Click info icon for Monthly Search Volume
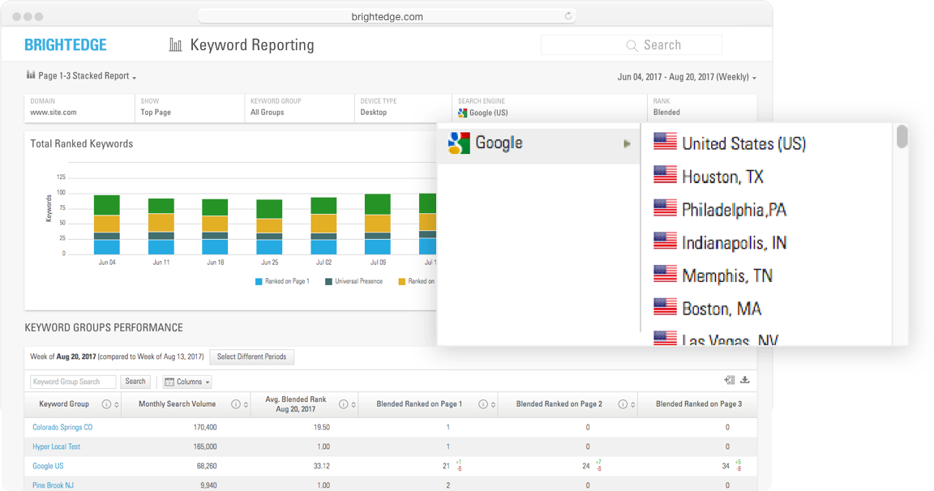 coord(235,404)
